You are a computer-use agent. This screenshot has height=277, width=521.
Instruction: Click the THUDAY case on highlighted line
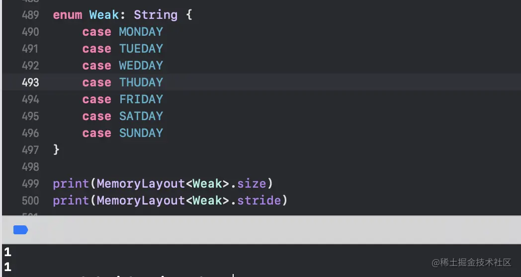pos(141,82)
